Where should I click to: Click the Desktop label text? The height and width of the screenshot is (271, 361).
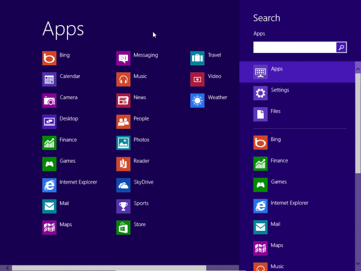[x=69, y=119]
